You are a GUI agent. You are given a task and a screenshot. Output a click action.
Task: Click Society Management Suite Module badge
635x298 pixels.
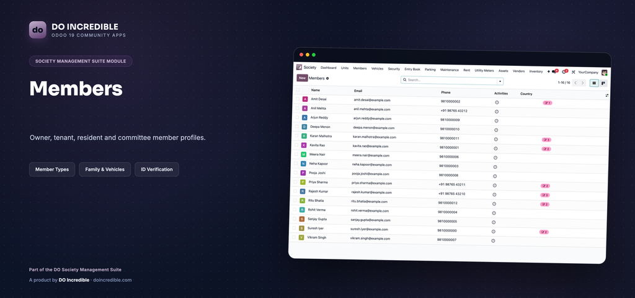[81, 61]
